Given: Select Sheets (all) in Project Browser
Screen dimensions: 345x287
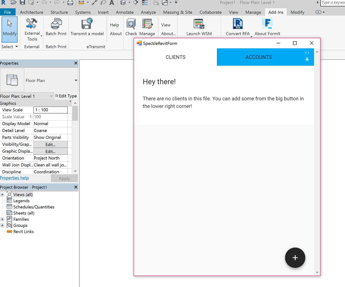Looking at the screenshot, I should pyautogui.click(x=24, y=213).
